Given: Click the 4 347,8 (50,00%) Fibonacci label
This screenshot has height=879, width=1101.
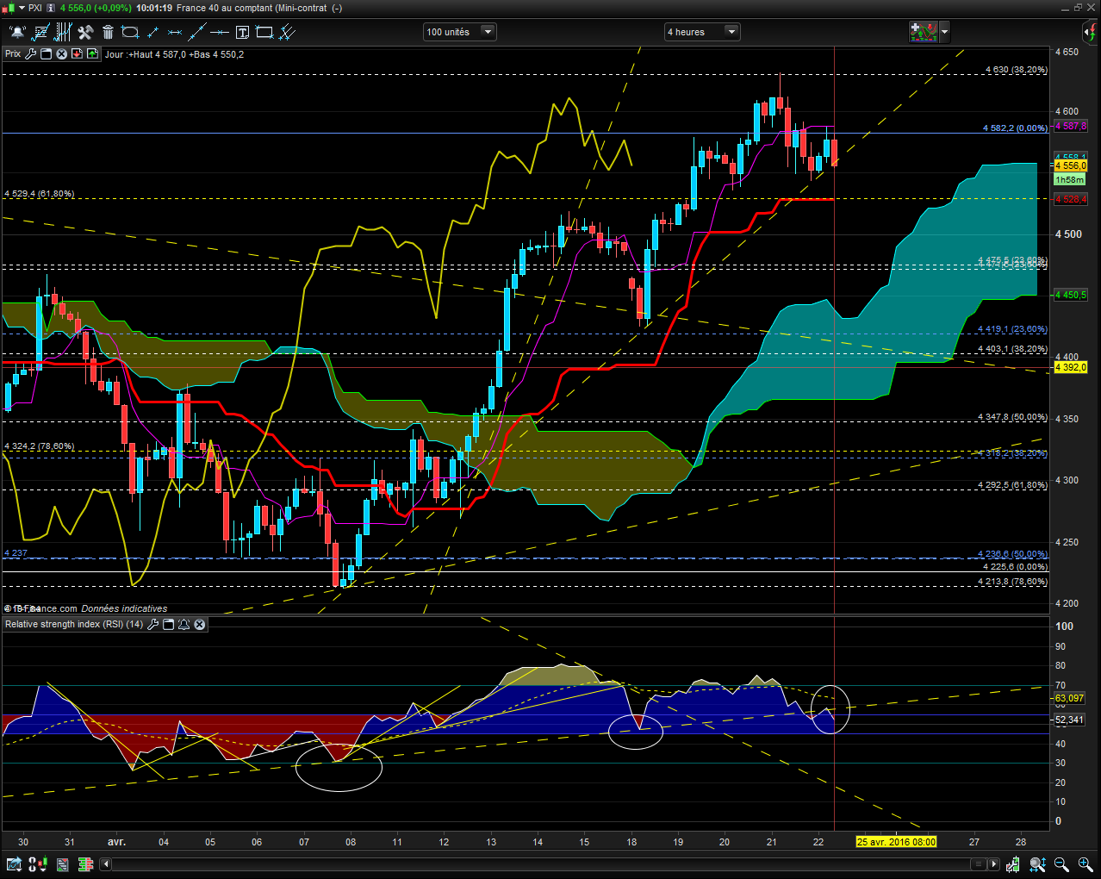Looking at the screenshot, I should pyautogui.click(x=1013, y=417).
